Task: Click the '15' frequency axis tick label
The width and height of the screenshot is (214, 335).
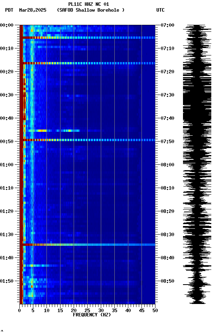Action: (60, 311)
